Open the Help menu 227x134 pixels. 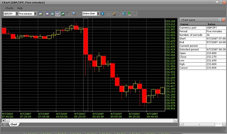pyautogui.click(x=20, y=8)
